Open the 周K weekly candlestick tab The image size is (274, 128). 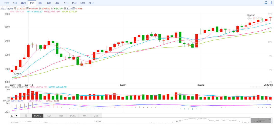coord(40,3)
